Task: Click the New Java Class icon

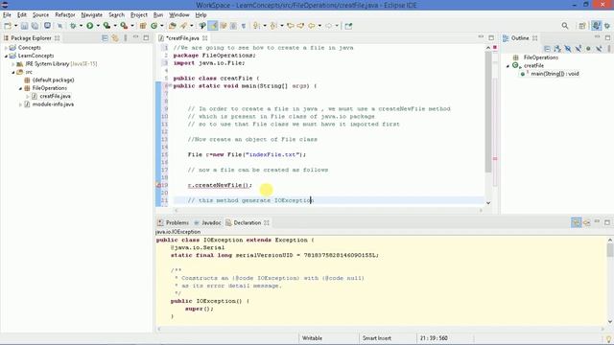Action: point(153,26)
